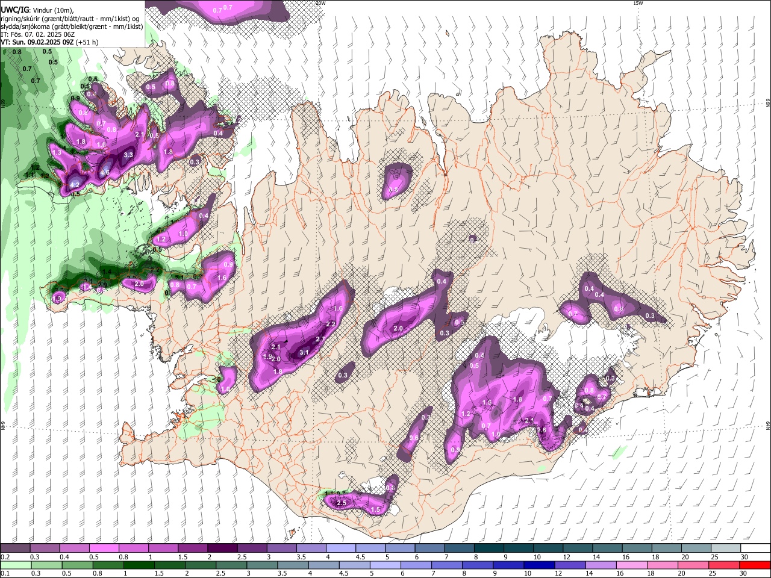
Task: Select the darkest purple snow swatch 2 to 2.5
Action: [x=222, y=548]
